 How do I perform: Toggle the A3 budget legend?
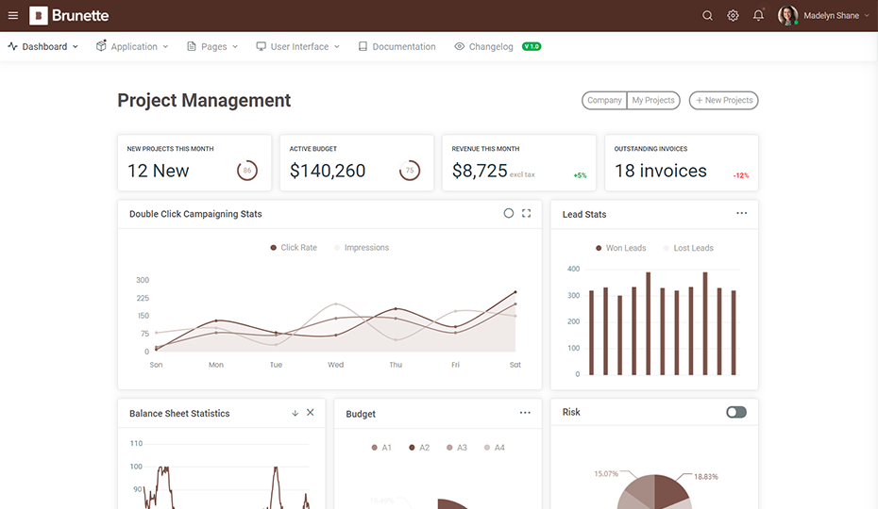pos(456,448)
